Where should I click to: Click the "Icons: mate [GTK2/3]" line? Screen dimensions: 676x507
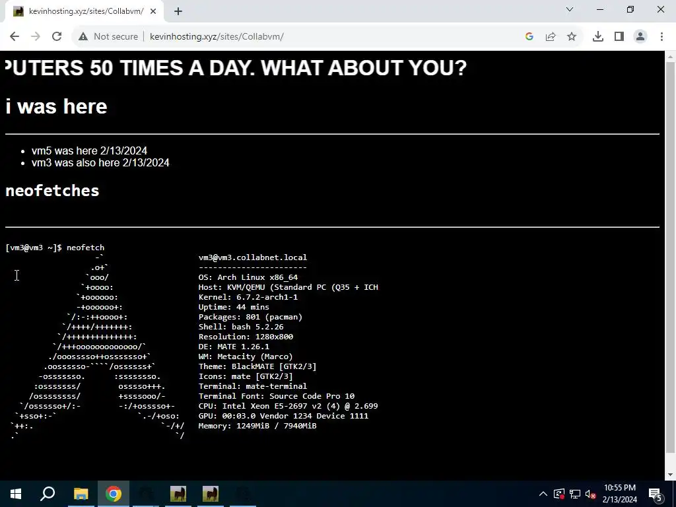(x=246, y=376)
